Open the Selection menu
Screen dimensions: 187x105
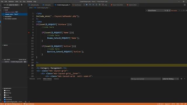tap(11, 1)
